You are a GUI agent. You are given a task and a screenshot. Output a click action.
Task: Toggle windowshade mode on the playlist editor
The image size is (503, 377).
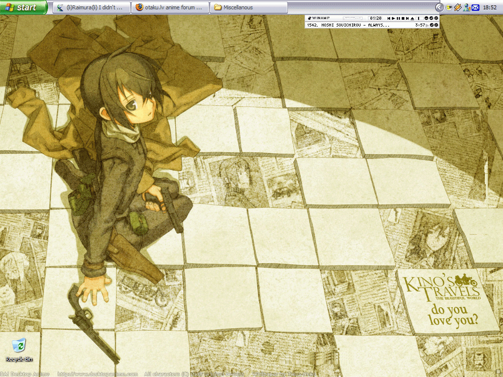tap(432, 25)
